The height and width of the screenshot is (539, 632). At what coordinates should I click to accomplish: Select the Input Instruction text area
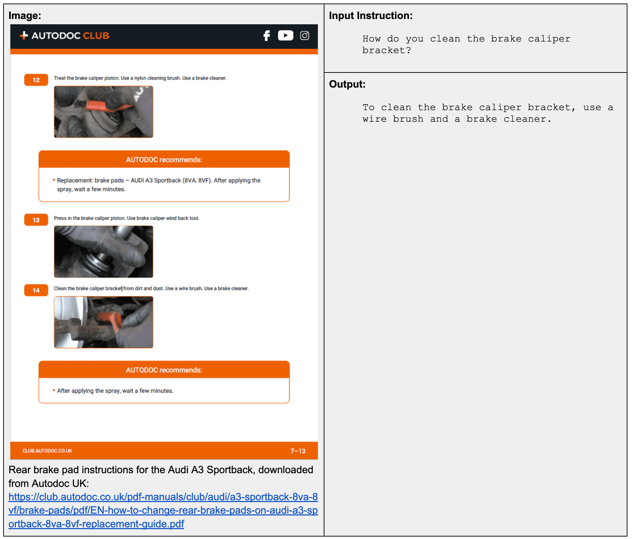(x=466, y=44)
